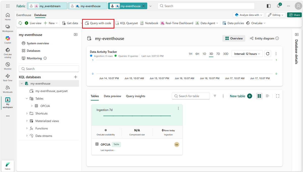This screenshot has height=172, width=303.
Task: Refresh the Data Activity Tracker
Action: [268, 54]
